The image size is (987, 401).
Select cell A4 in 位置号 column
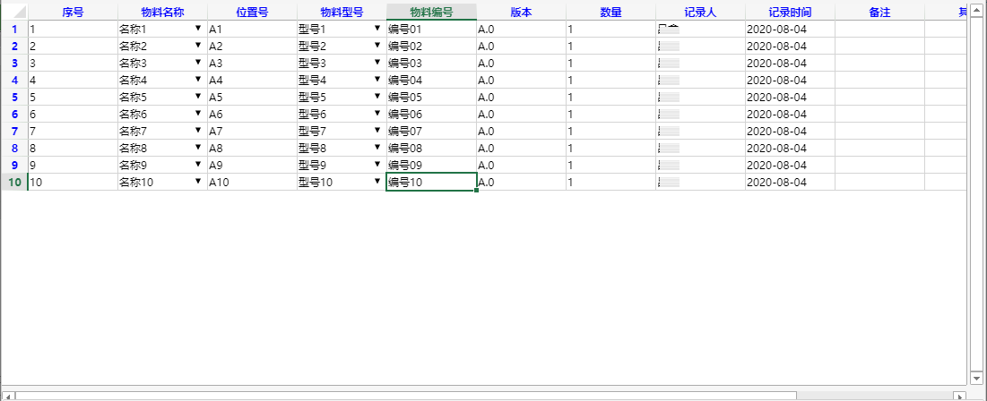[252, 80]
